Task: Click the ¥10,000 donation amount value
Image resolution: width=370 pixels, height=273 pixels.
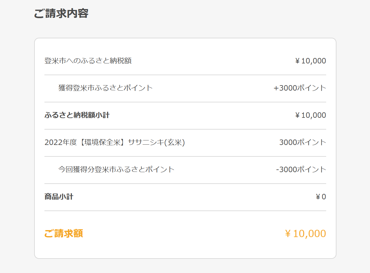Action: point(310,61)
